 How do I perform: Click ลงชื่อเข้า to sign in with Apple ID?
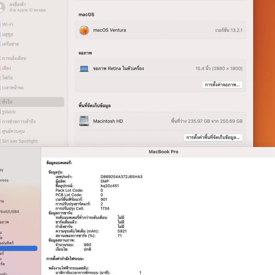click(18, 4)
